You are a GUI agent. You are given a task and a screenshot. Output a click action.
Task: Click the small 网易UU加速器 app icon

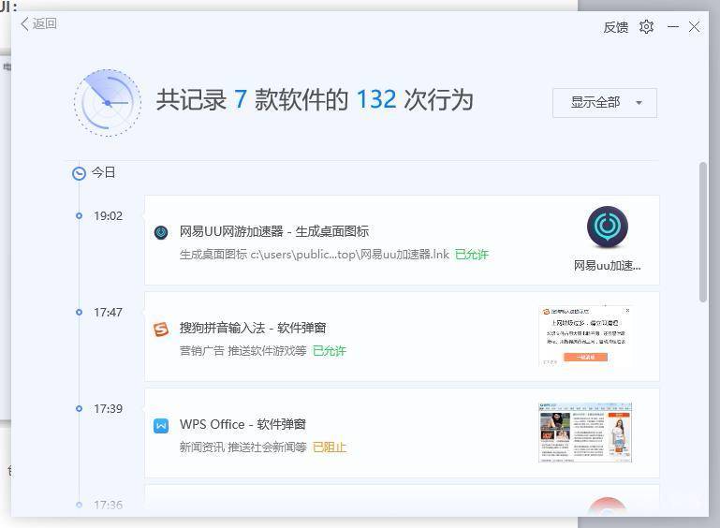tap(161, 232)
